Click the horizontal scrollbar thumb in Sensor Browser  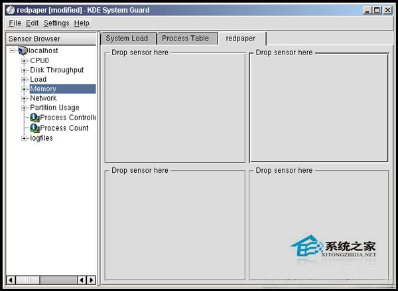[28, 280]
